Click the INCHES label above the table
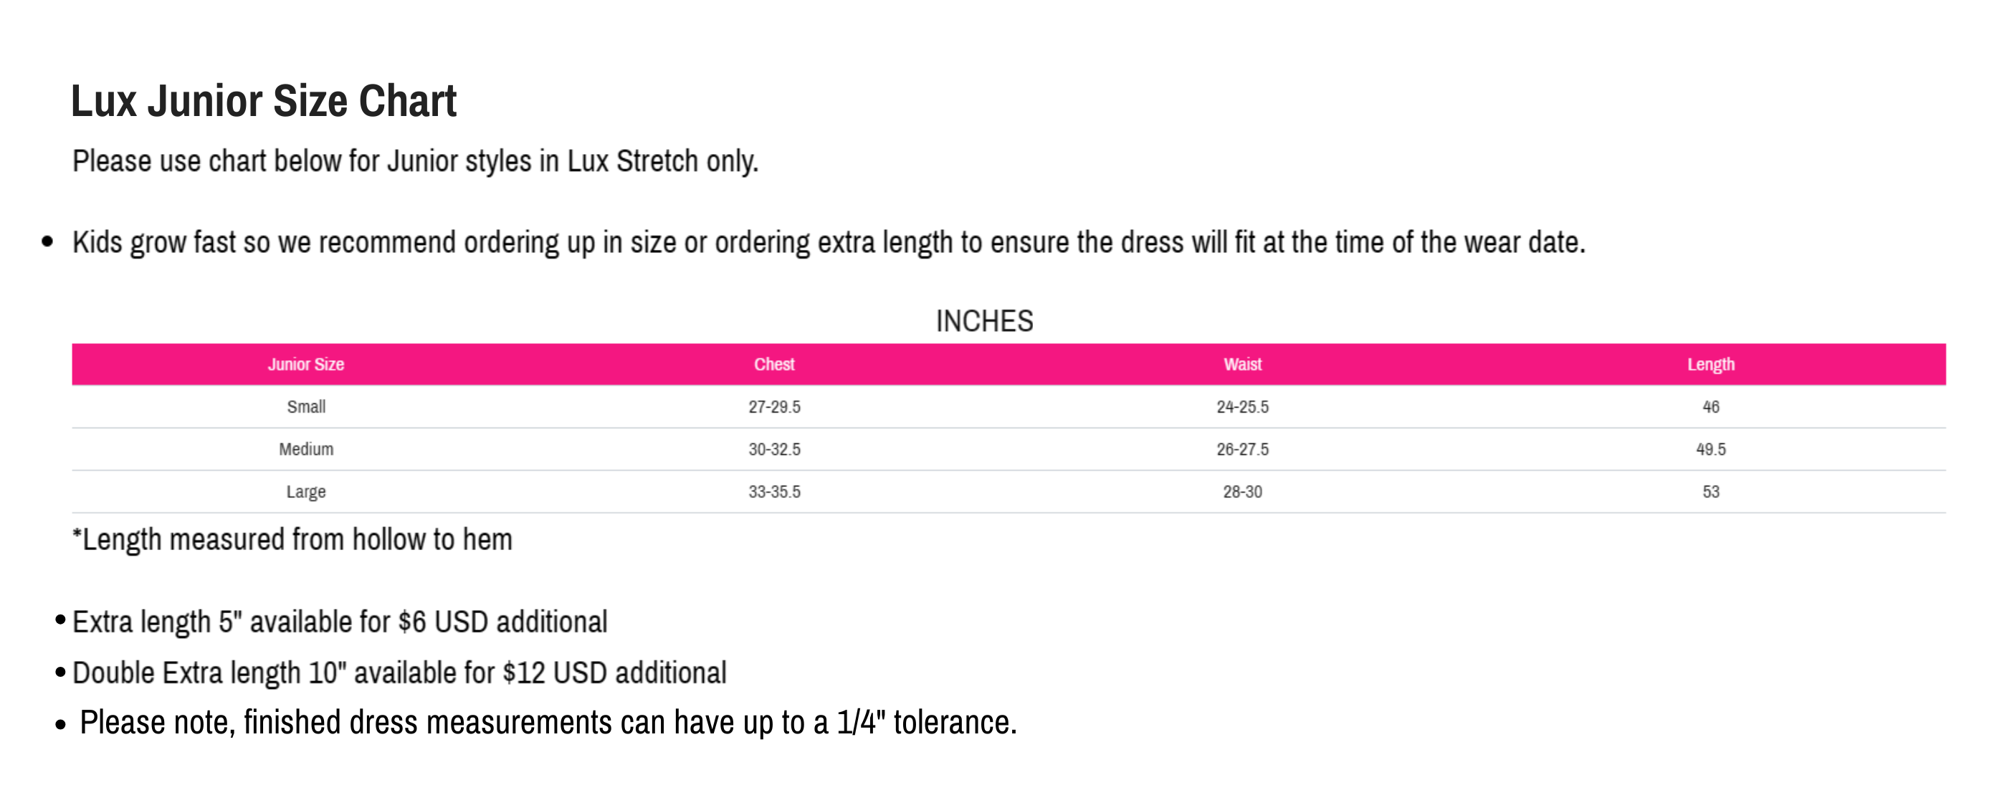The image size is (2007, 785). pyautogui.click(x=984, y=321)
